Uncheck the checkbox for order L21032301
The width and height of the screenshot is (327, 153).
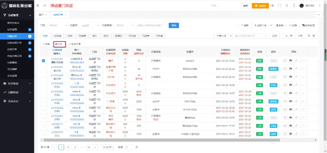click(x=43, y=60)
